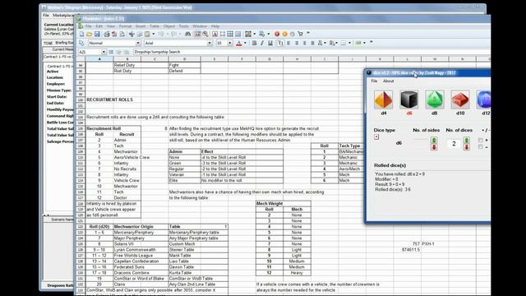Screen dimensions: 526x296
Task: Increase number of sides with green arrow
Action: (x=434, y=140)
